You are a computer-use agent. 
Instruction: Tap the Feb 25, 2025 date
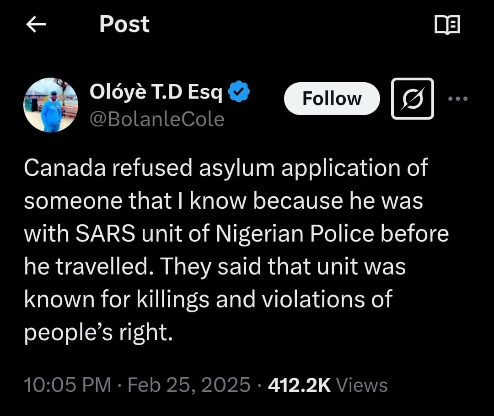click(188, 385)
